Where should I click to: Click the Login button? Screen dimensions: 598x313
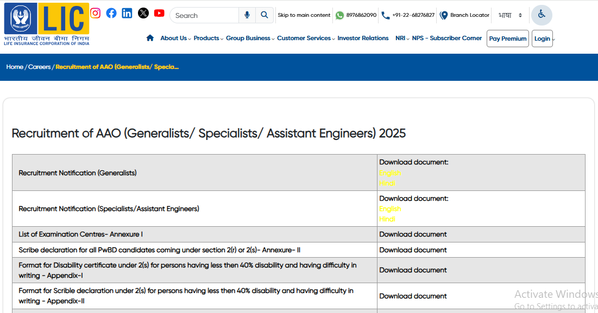pos(542,39)
